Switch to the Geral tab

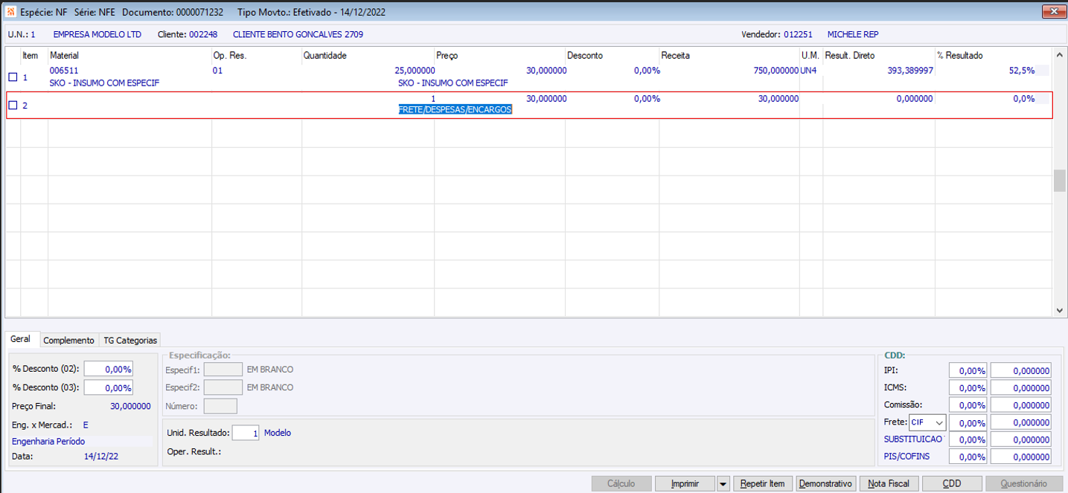21,339
